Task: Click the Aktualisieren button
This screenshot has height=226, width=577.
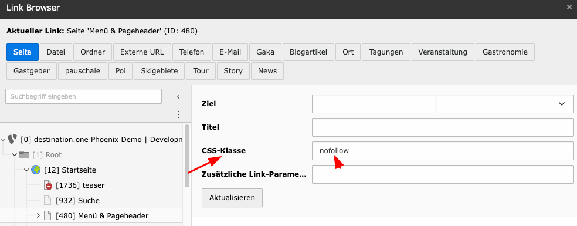Action: (232, 198)
